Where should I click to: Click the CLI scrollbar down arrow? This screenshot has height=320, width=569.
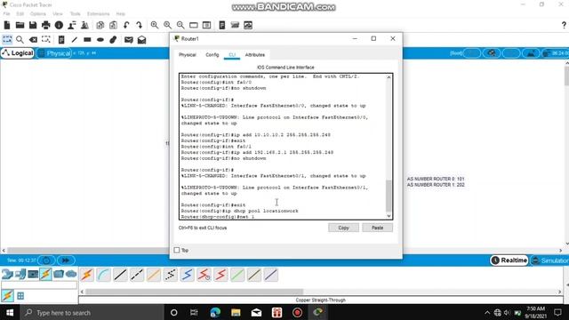pyautogui.click(x=389, y=216)
